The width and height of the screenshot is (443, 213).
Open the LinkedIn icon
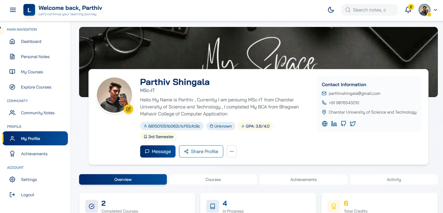click(x=334, y=124)
